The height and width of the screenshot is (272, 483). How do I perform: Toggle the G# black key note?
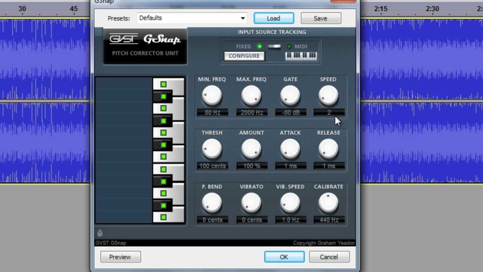[163, 121]
